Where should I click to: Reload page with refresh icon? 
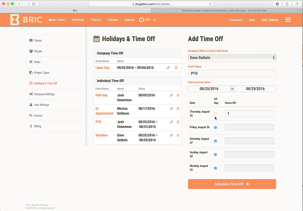[x=211, y=4]
